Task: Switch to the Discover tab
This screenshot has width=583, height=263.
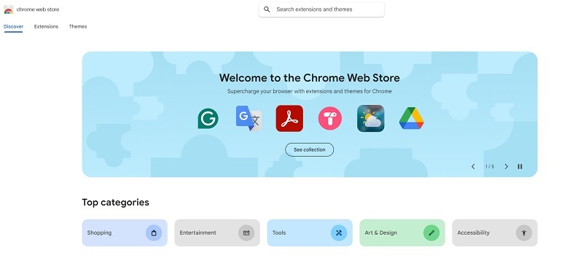Action: (x=13, y=26)
